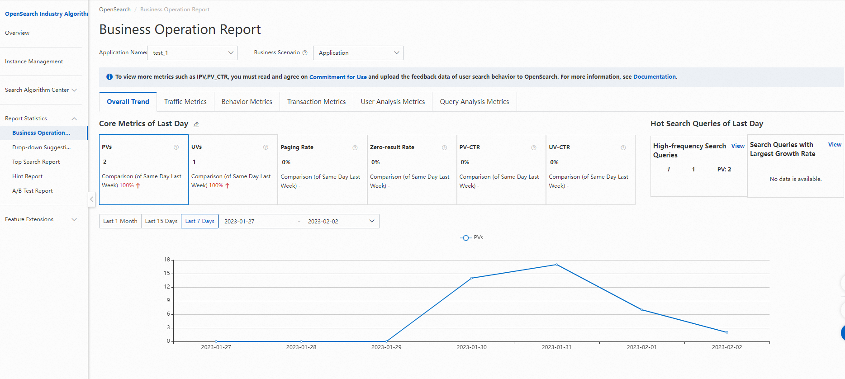Open the Business Scenario dropdown
Image resolution: width=845 pixels, height=379 pixels.
point(358,53)
